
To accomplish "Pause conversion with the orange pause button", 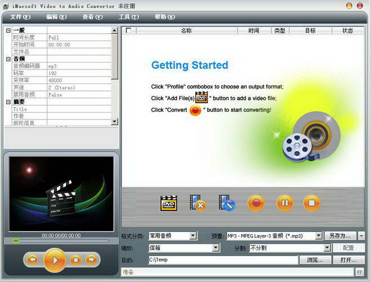I will (x=285, y=203).
